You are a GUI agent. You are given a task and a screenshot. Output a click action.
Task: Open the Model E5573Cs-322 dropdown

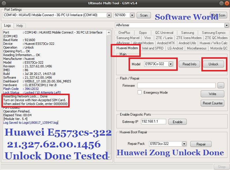(170, 64)
